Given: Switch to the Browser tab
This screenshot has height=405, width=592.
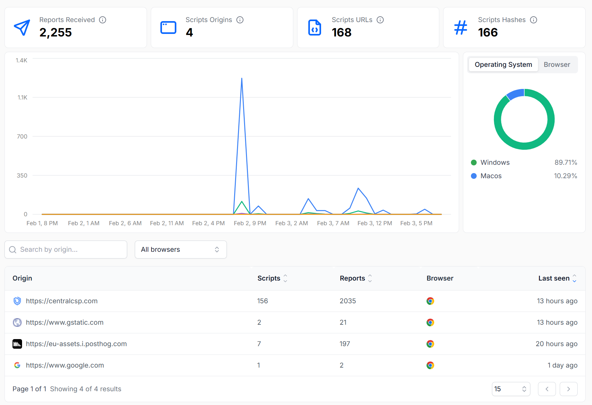Looking at the screenshot, I should click(x=557, y=64).
